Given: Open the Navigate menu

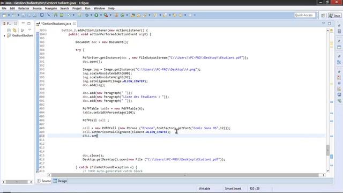Looking at the screenshot, I should pyautogui.click(x=51, y=9).
